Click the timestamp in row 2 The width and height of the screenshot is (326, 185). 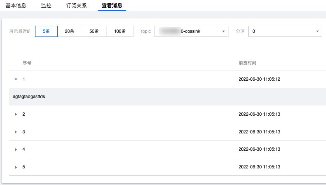[259, 114]
